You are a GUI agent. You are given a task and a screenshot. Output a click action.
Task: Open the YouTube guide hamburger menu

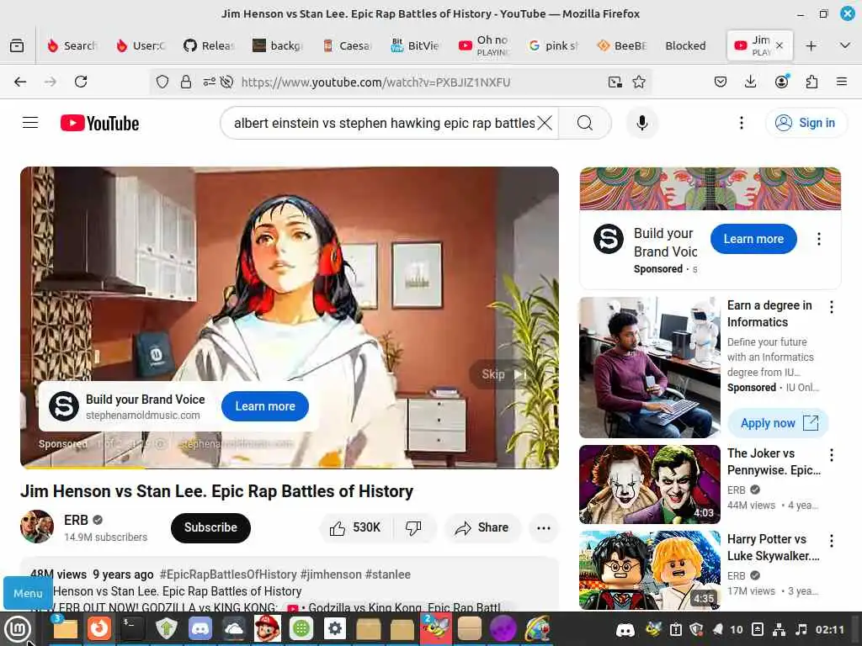coord(30,123)
